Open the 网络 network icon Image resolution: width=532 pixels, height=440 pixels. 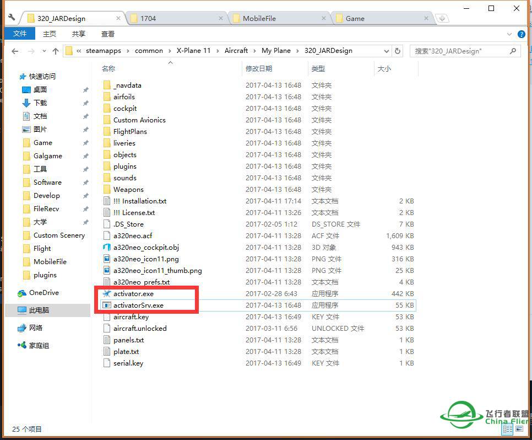(22, 328)
